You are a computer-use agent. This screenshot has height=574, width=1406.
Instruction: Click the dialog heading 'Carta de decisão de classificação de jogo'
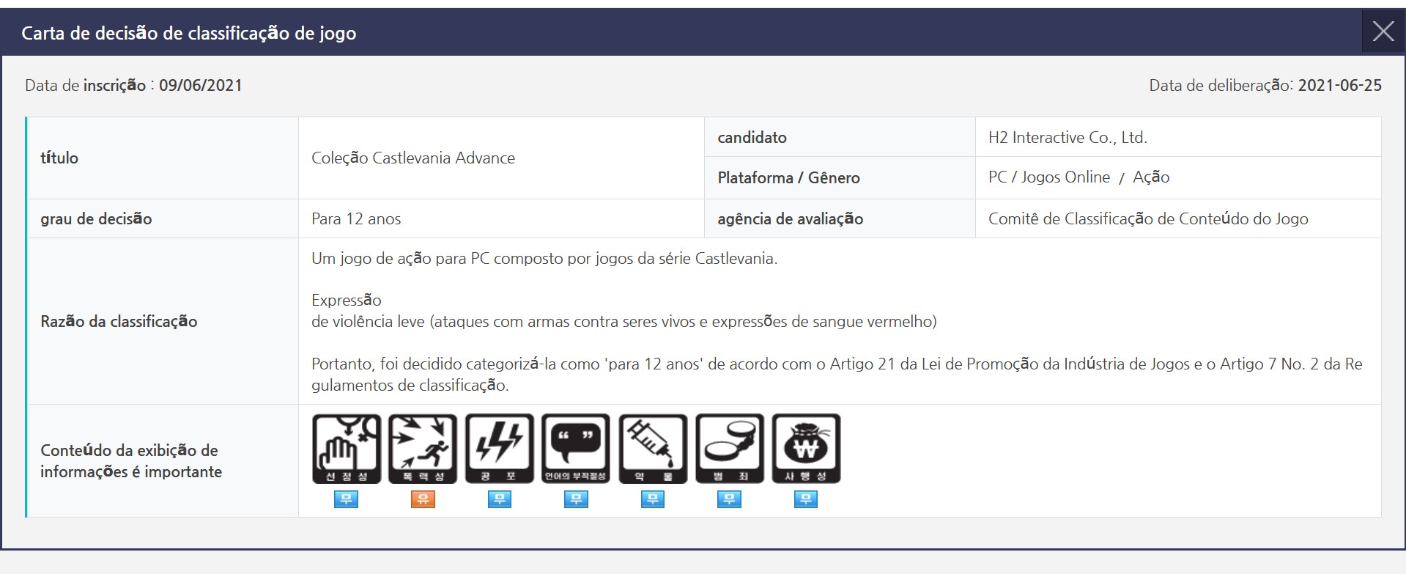click(189, 33)
